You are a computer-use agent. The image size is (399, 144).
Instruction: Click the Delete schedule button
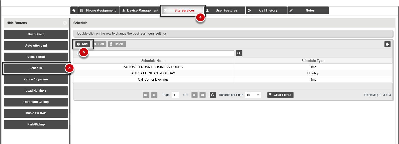(x=117, y=44)
